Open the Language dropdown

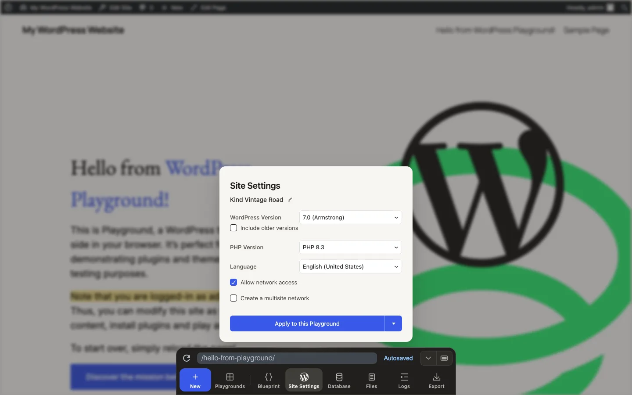tap(351, 266)
